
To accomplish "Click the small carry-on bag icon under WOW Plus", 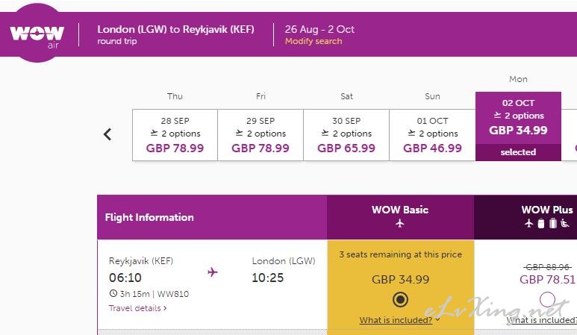I will click(541, 223).
